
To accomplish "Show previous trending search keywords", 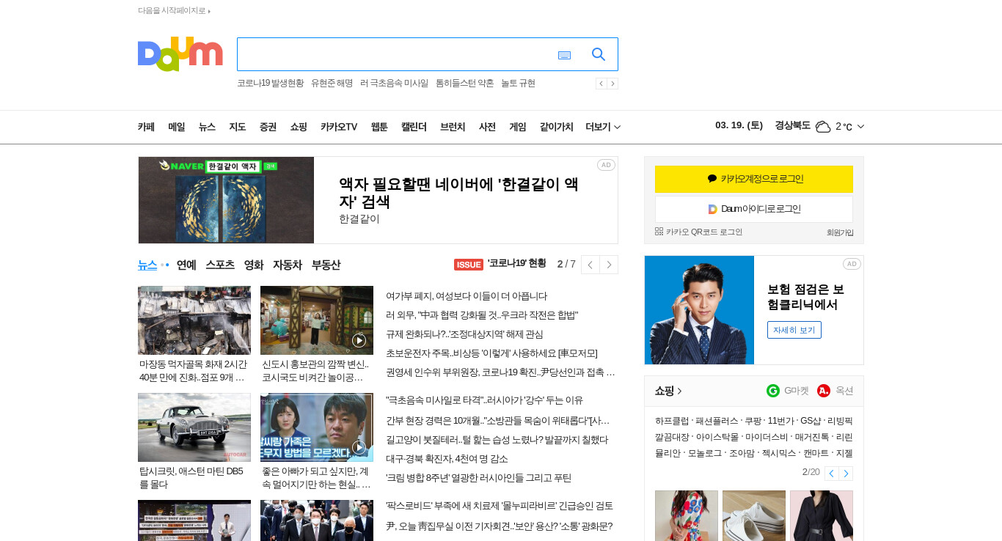I will tap(601, 84).
